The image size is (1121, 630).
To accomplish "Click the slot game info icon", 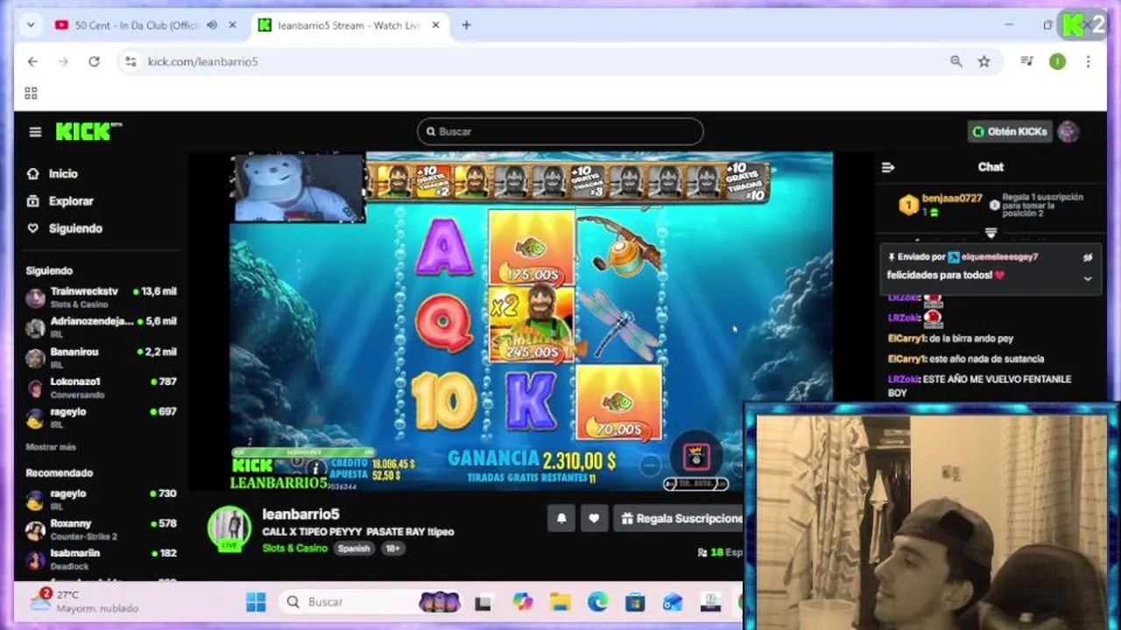I will (x=316, y=470).
